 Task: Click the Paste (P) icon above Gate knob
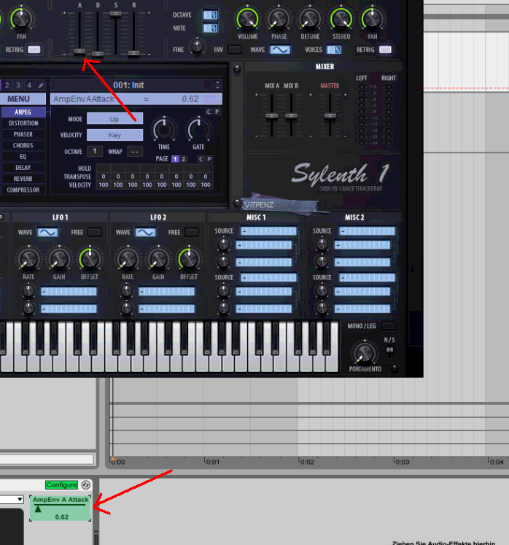[x=217, y=112]
